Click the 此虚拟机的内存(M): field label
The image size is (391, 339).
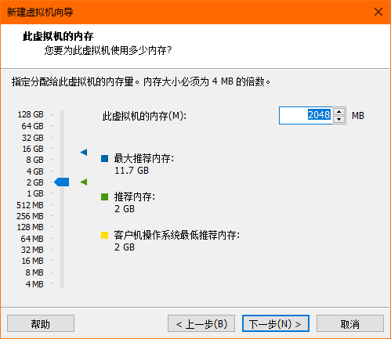(144, 116)
